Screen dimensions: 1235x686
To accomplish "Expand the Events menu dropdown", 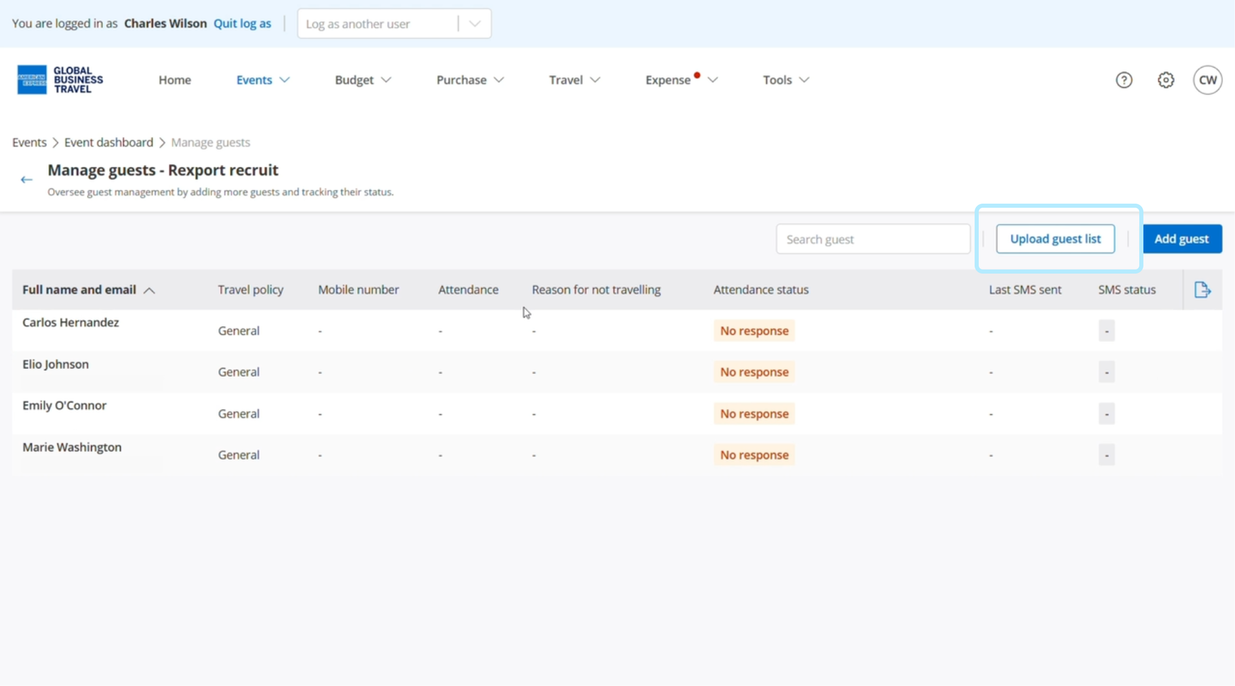I will coord(262,80).
